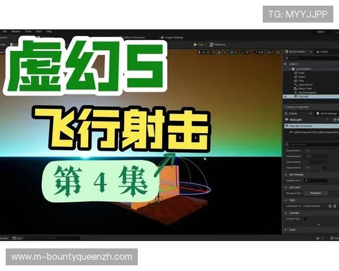
Task: Select SkyLight row in the outliner
Action: pyautogui.click(x=311, y=97)
